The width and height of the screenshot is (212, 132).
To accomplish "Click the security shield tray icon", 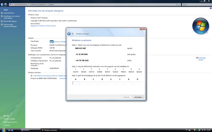I will tap(195, 130).
